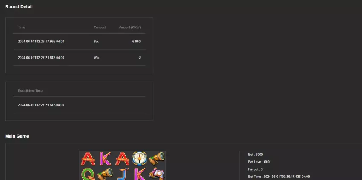Image resolution: width=362 pixels, height=180 pixels.
Task: Click the Main Game heading
Action: click(17, 136)
